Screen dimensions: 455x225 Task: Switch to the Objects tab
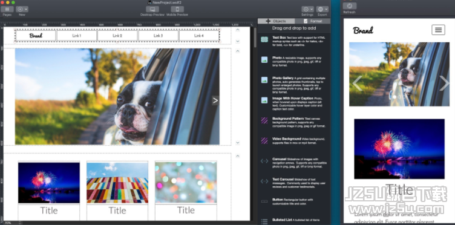click(277, 21)
